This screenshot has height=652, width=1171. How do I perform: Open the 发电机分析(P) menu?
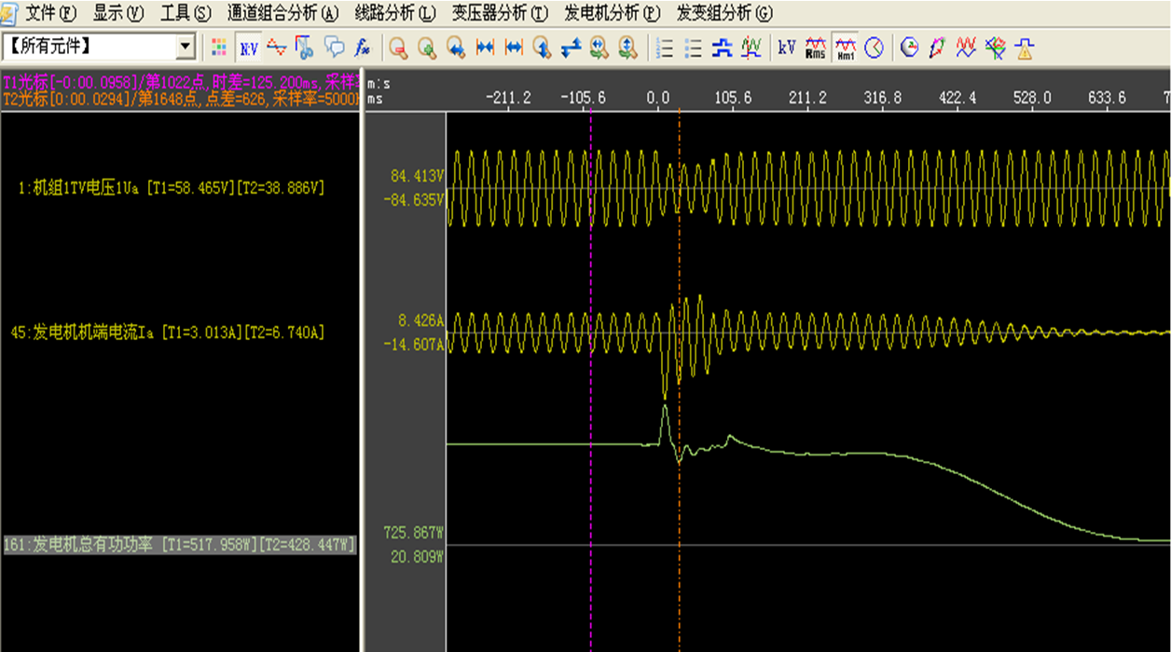(x=613, y=13)
